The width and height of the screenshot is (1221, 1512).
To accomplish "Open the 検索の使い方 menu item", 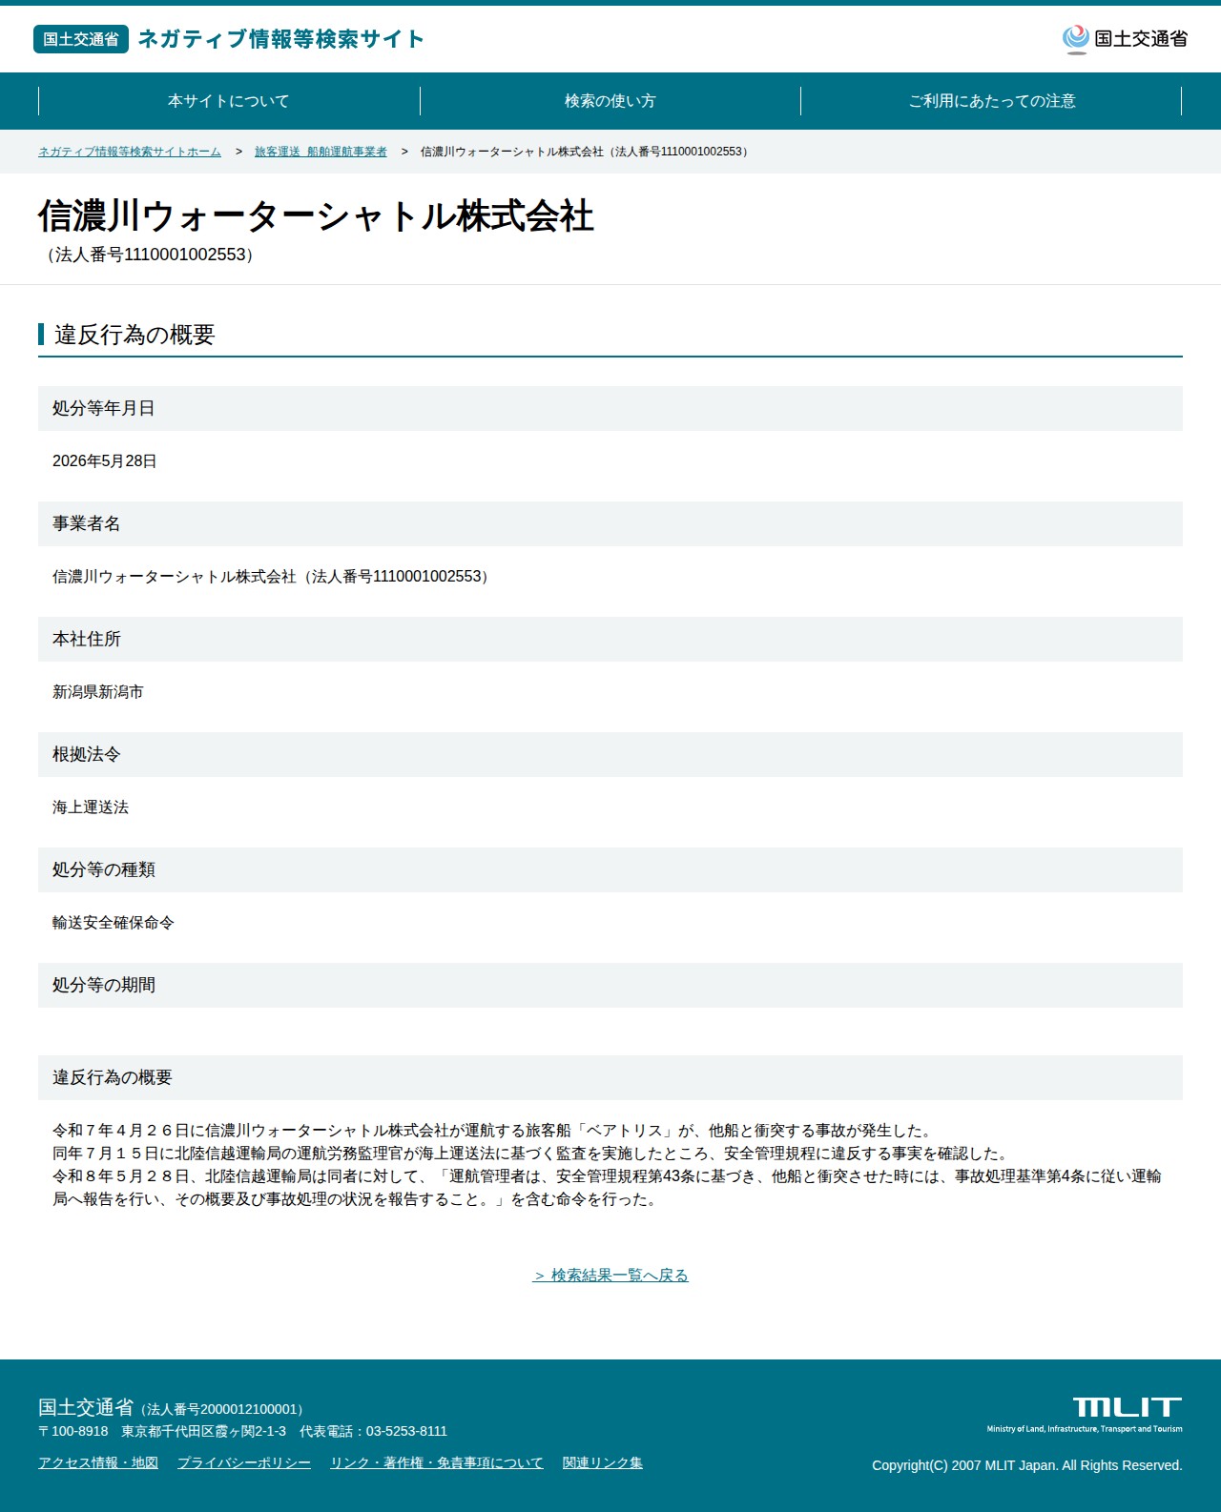I will 610,101.
